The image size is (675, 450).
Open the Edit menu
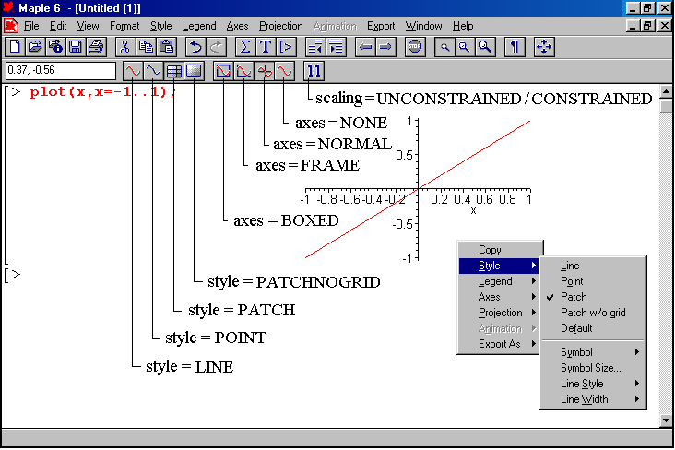click(58, 26)
